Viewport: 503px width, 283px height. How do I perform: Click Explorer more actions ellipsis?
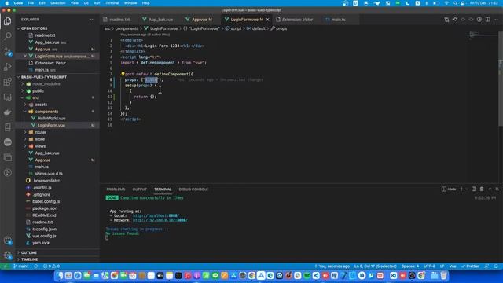(x=93, y=20)
